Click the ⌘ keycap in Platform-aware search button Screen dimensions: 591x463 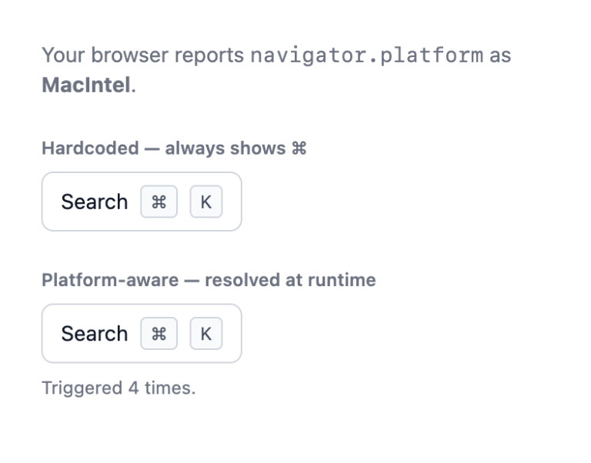point(159,333)
